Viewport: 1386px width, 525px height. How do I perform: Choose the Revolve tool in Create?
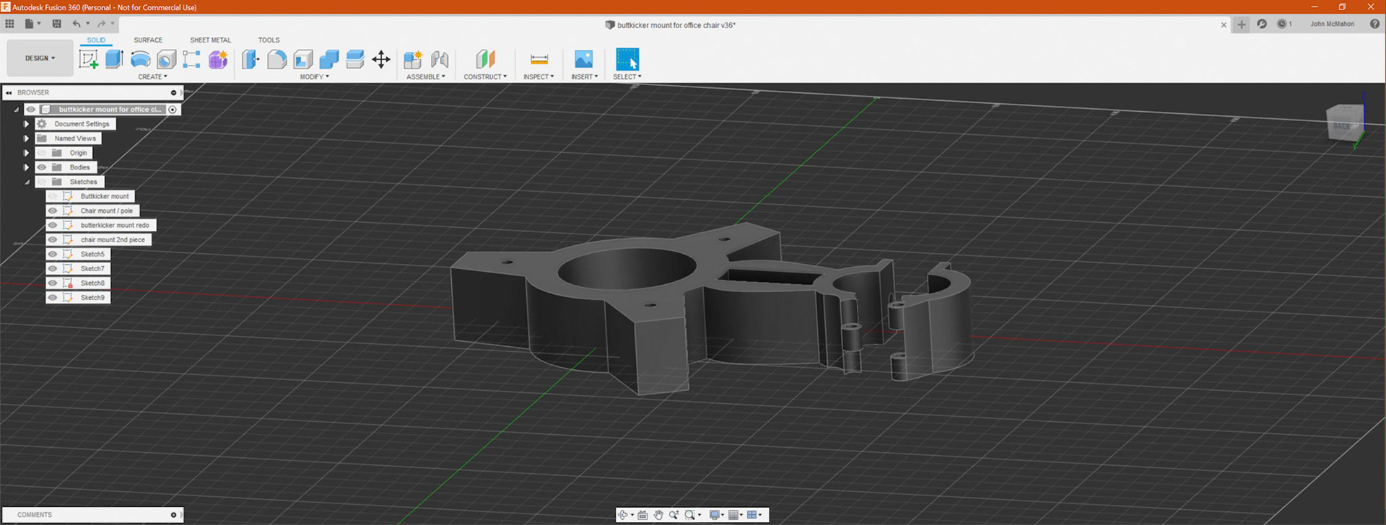pyautogui.click(x=141, y=59)
